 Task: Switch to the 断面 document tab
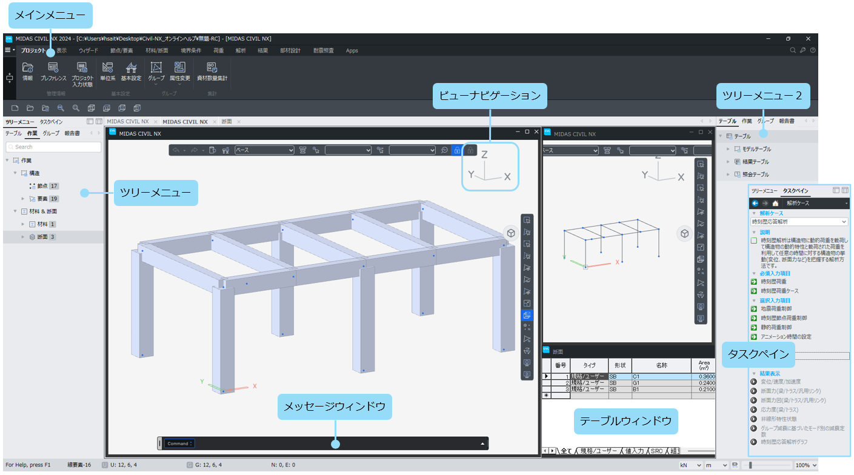[x=227, y=122]
